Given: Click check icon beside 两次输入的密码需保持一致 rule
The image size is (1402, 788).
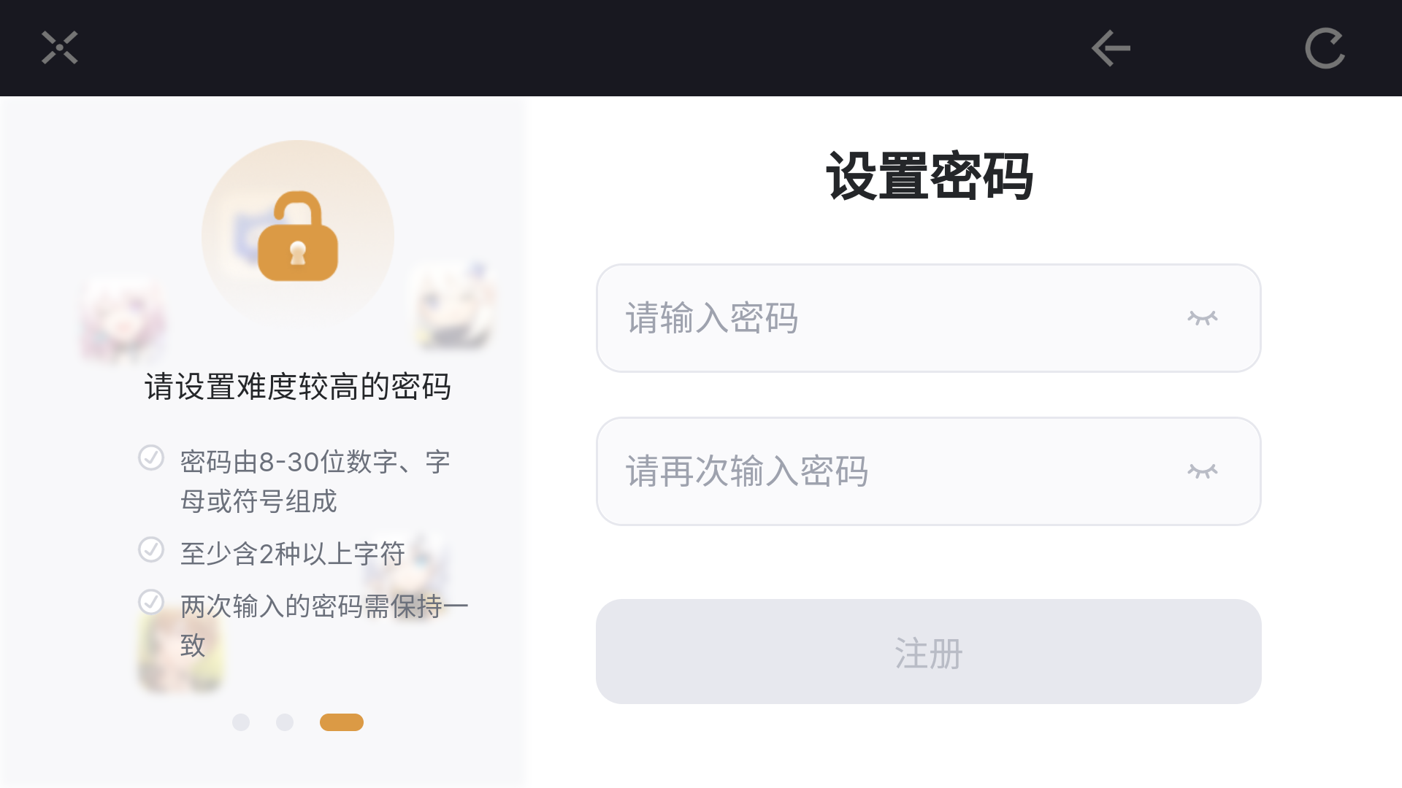Looking at the screenshot, I should (151, 603).
